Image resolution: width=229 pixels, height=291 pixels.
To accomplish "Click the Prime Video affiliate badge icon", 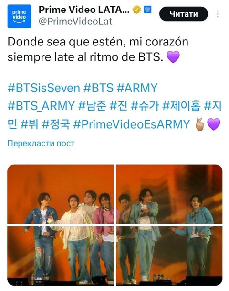I will coord(147,10).
